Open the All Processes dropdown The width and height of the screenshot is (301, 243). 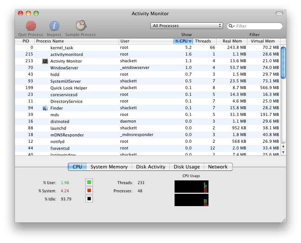click(x=186, y=26)
